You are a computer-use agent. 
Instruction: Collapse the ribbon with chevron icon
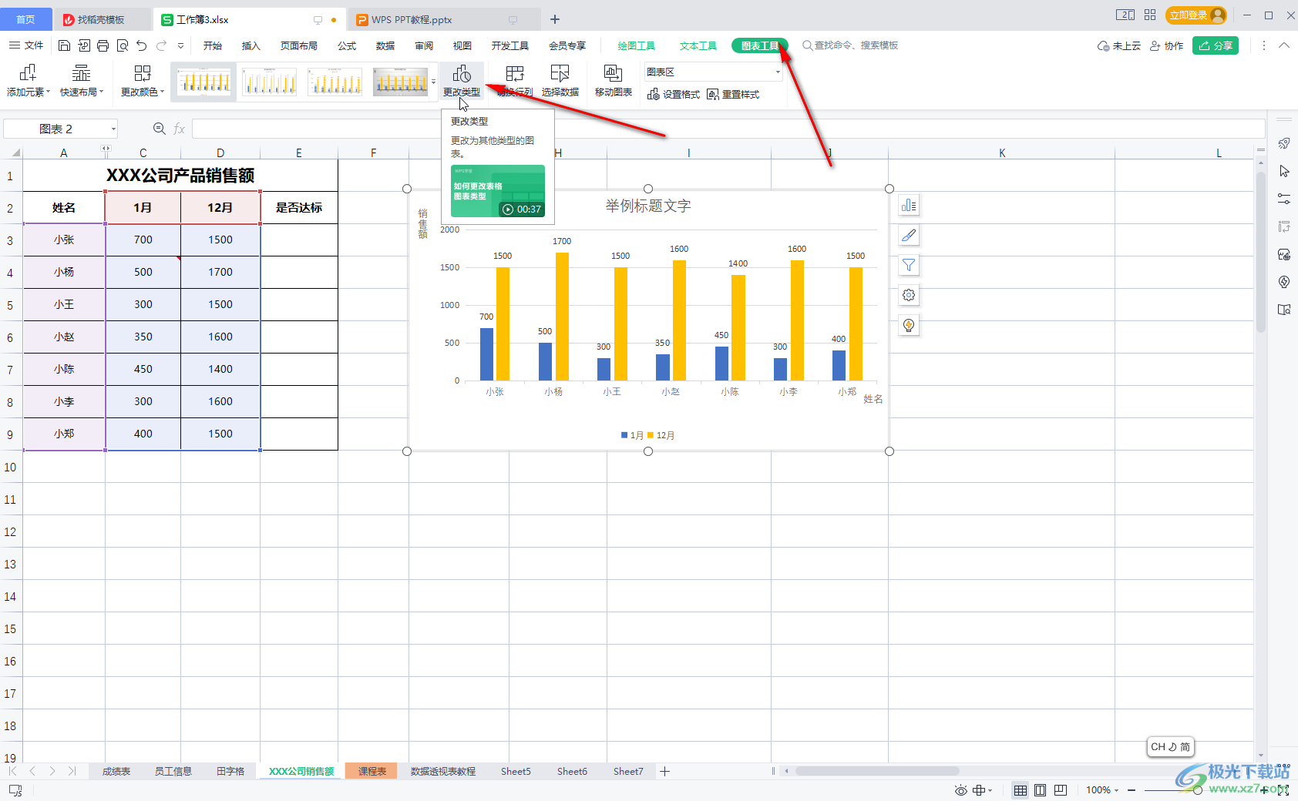tap(1284, 45)
